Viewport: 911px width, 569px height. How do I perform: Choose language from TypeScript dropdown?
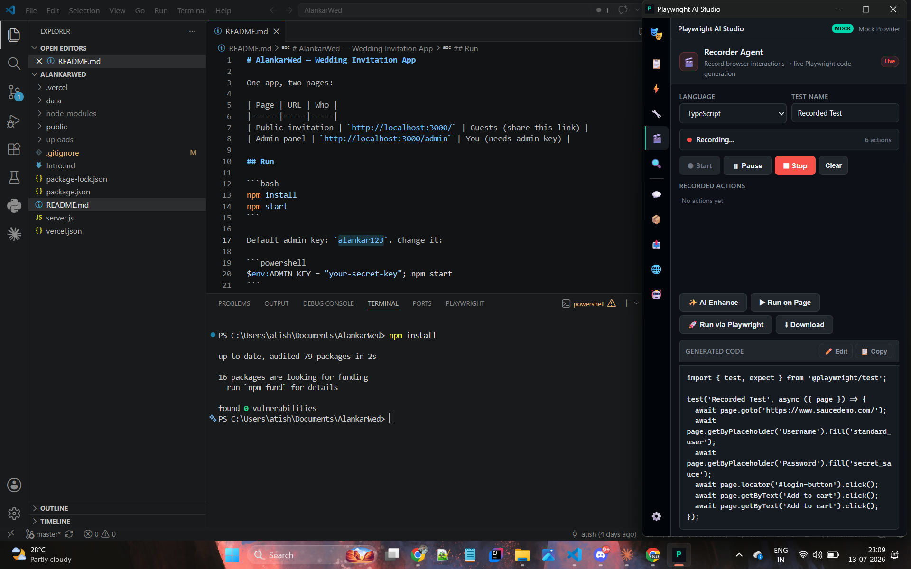point(733,113)
